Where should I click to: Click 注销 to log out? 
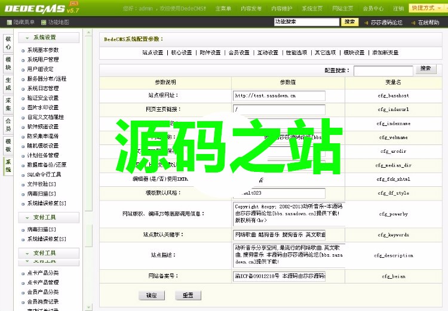[x=398, y=8]
